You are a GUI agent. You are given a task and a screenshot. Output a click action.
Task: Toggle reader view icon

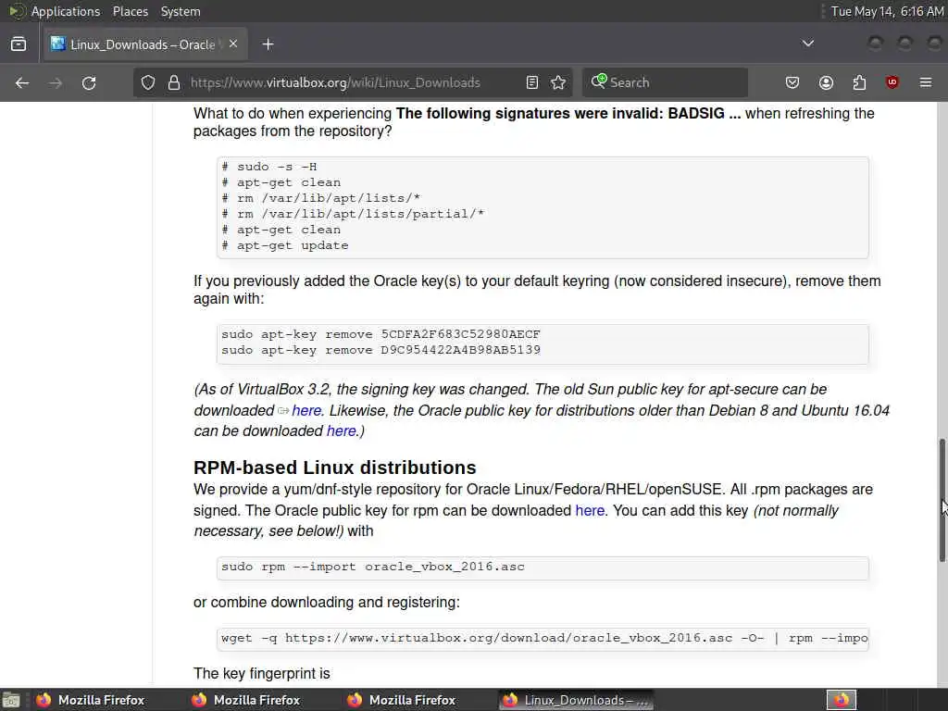pos(532,82)
